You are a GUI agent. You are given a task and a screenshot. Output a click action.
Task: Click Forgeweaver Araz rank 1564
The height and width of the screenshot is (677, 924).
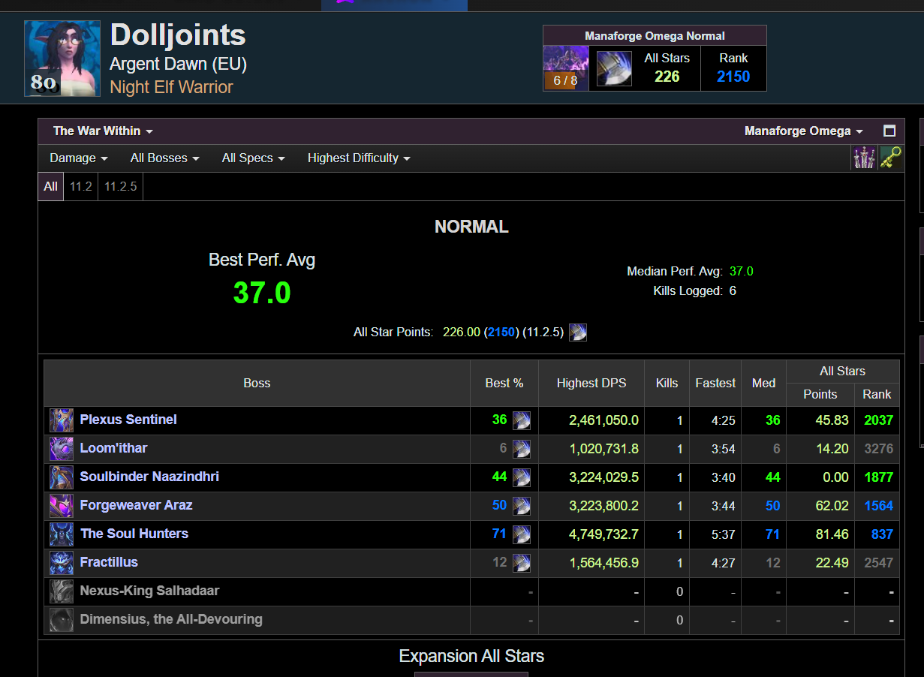878,506
